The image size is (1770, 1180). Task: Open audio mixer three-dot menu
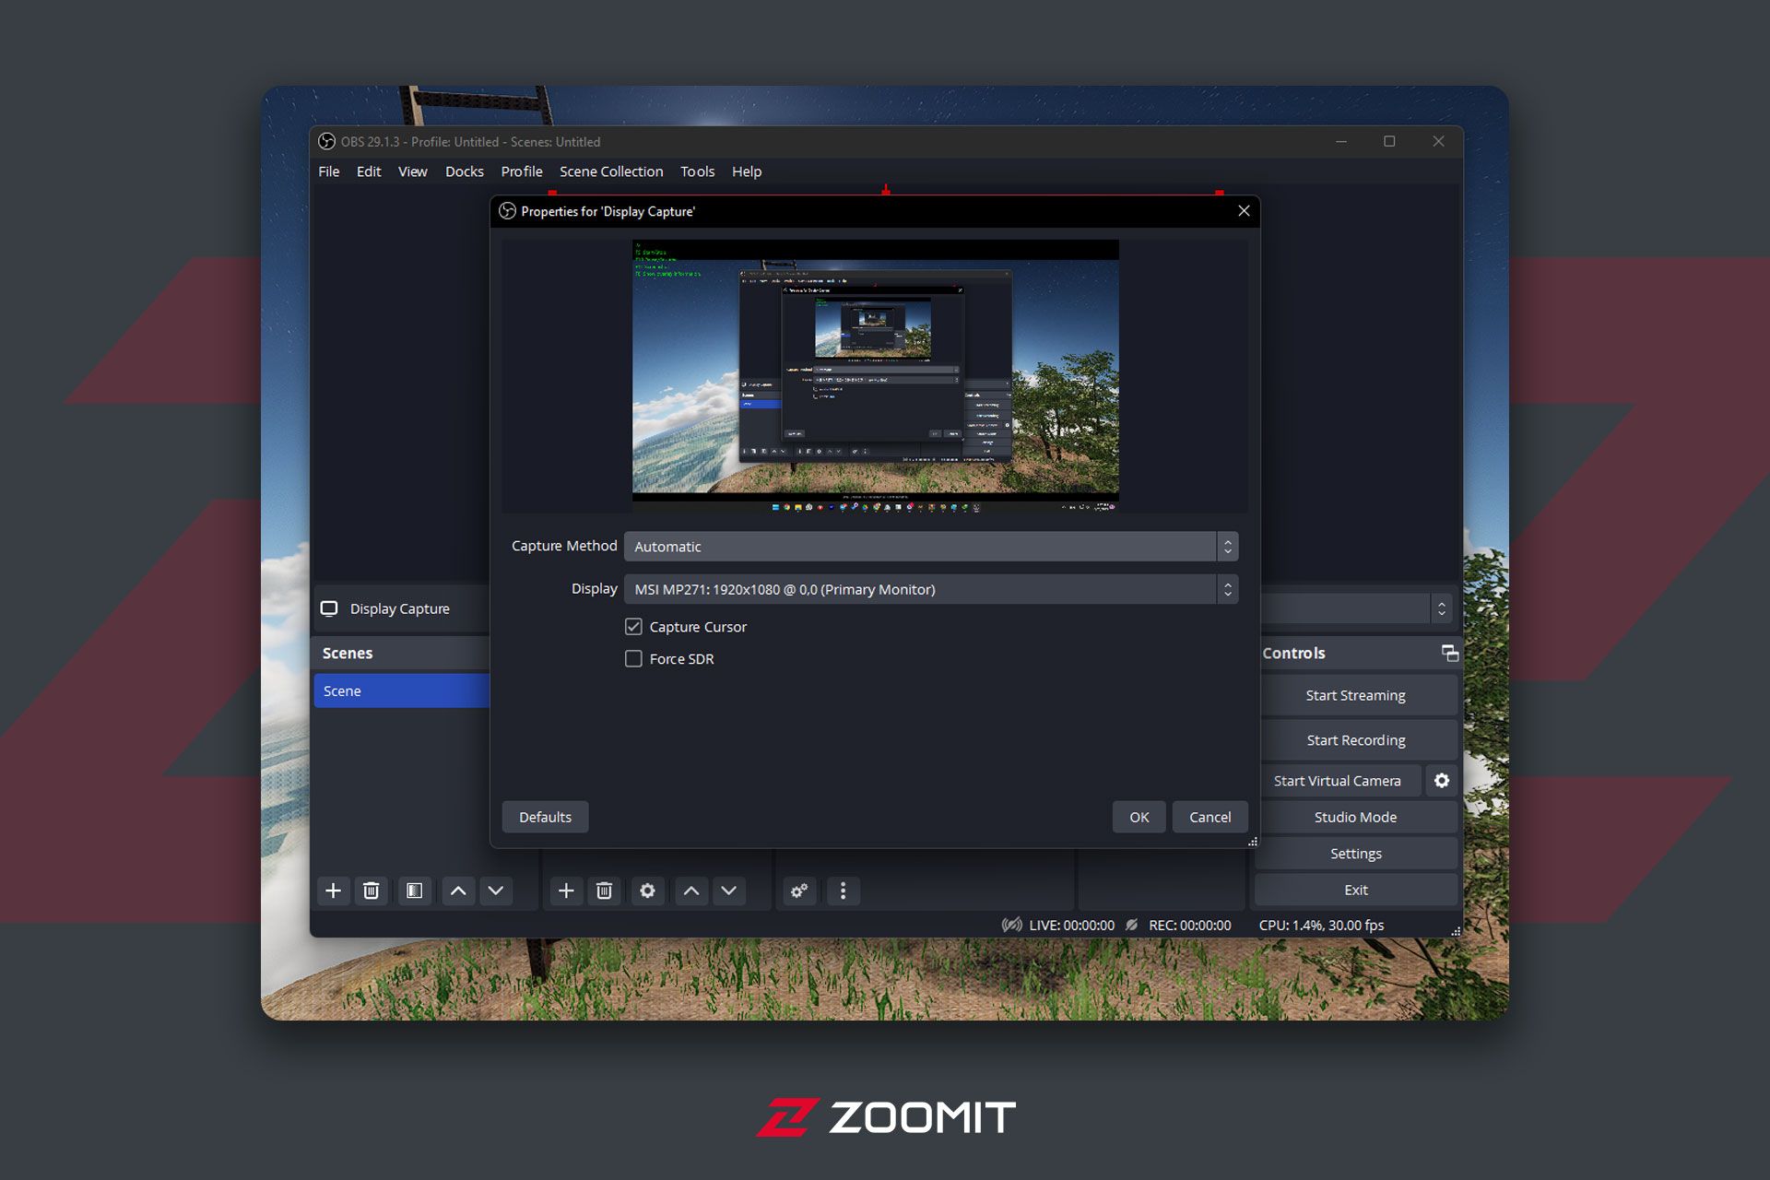pyautogui.click(x=843, y=891)
